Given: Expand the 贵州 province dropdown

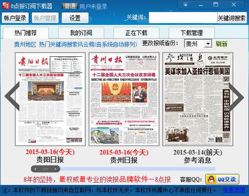Looking at the screenshot, I should [x=208, y=44].
